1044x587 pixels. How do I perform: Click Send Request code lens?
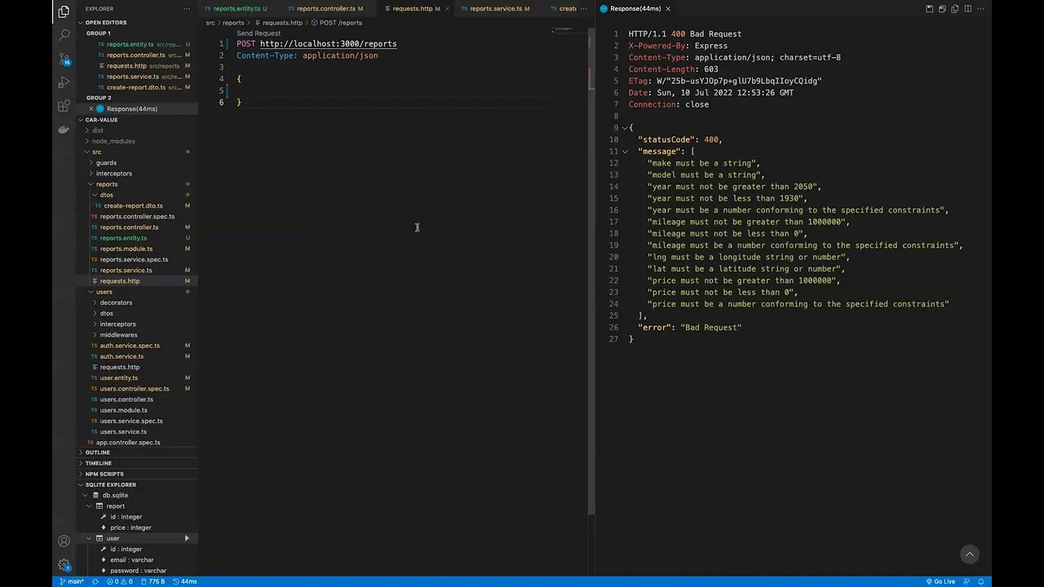[259, 33]
